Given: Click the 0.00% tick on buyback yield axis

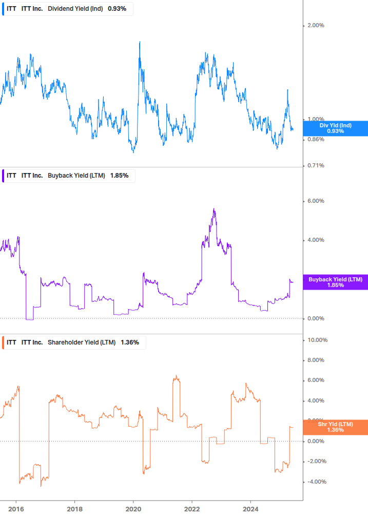Looking at the screenshot, I should tap(316, 318).
